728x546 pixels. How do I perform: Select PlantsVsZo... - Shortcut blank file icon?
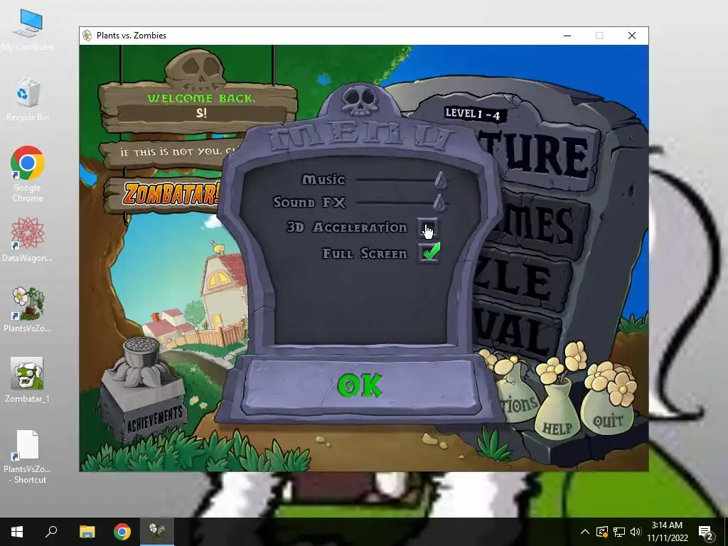(x=28, y=457)
